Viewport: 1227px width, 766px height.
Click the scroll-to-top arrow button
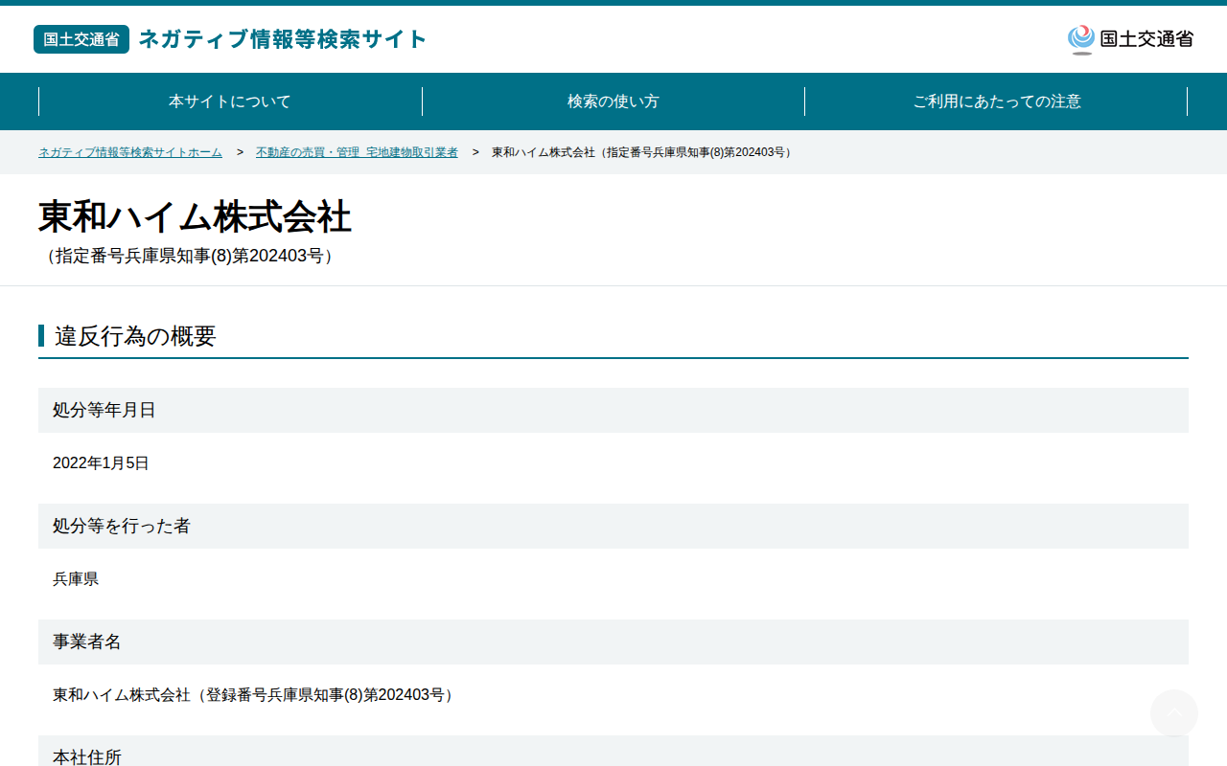(x=1174, y=713)
